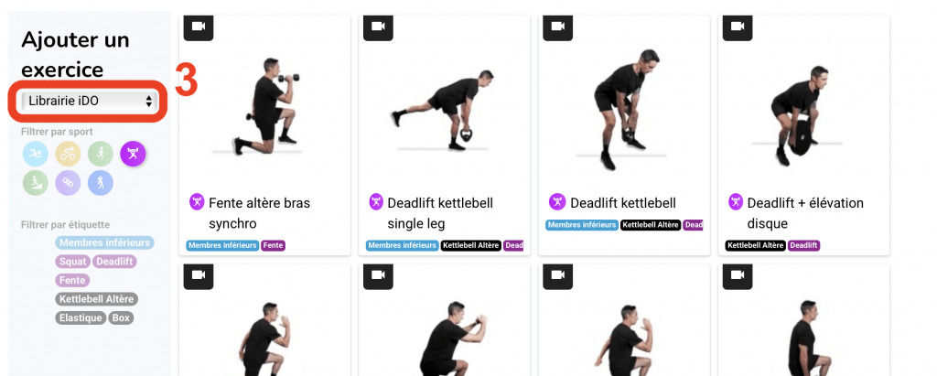
Task: Click Fente tag on first exercise card
Action: (x=273, y=245)
